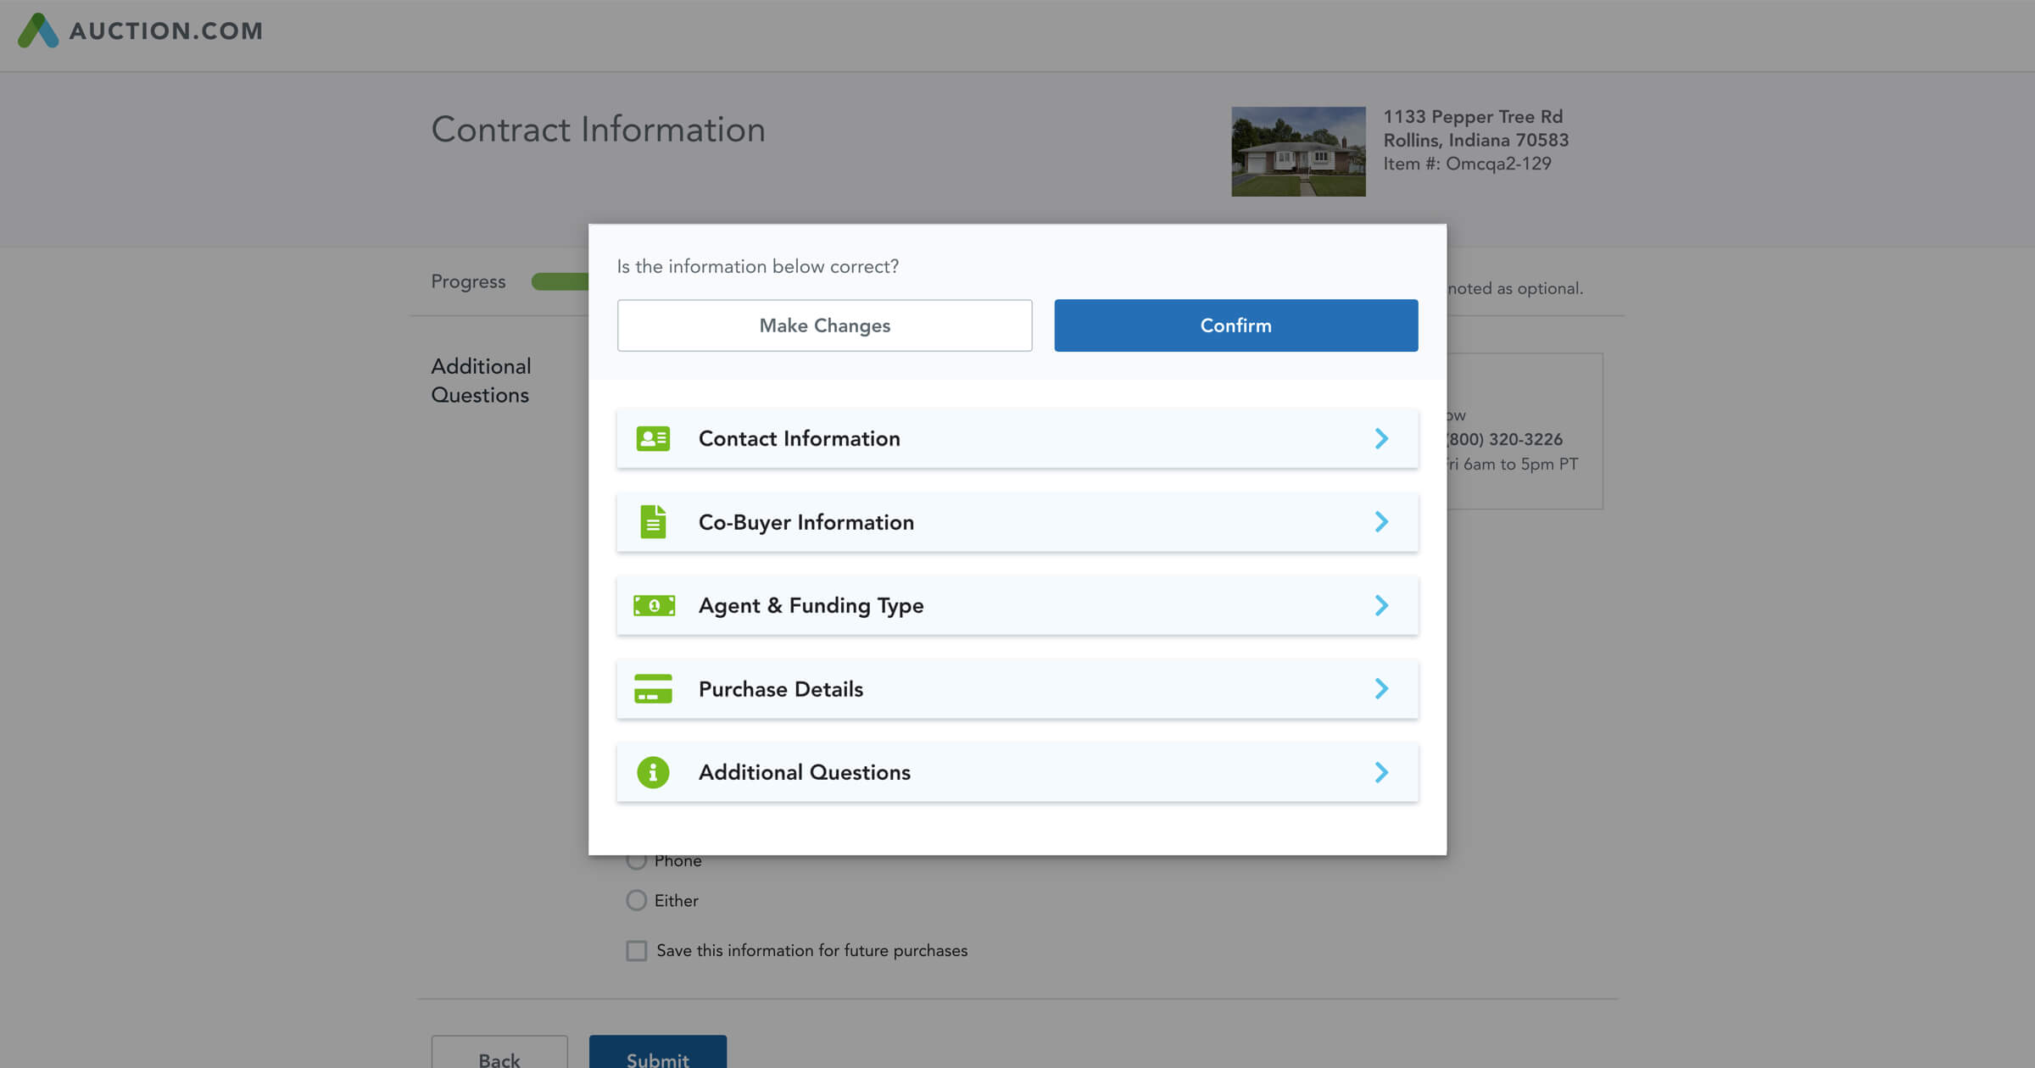The image size is (2035, 1068).
Task: Expand Additional Questions chevron arrow
Action: pos(1381,772)
